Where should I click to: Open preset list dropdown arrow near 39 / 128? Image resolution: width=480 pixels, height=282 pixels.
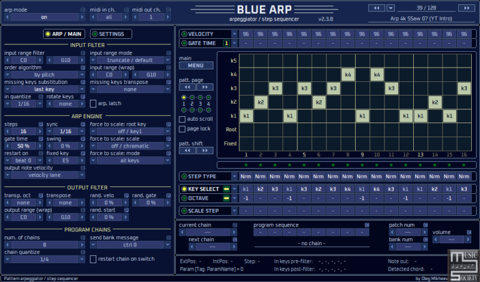[391, 8]
